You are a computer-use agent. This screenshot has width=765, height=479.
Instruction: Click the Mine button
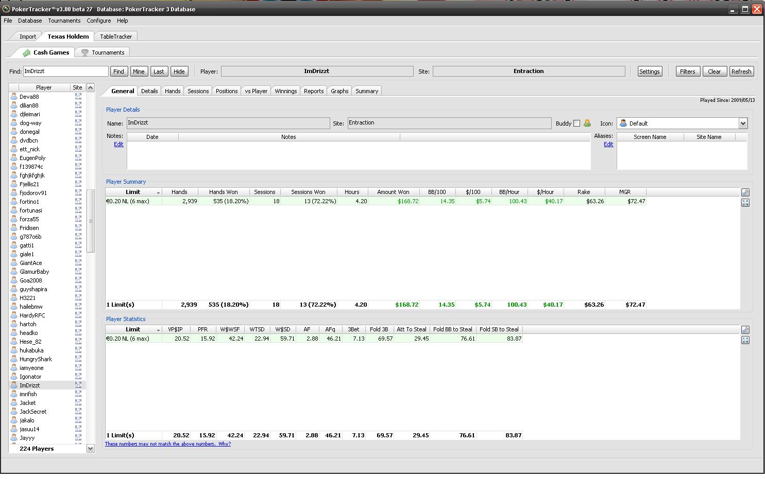tap(139, 72)
